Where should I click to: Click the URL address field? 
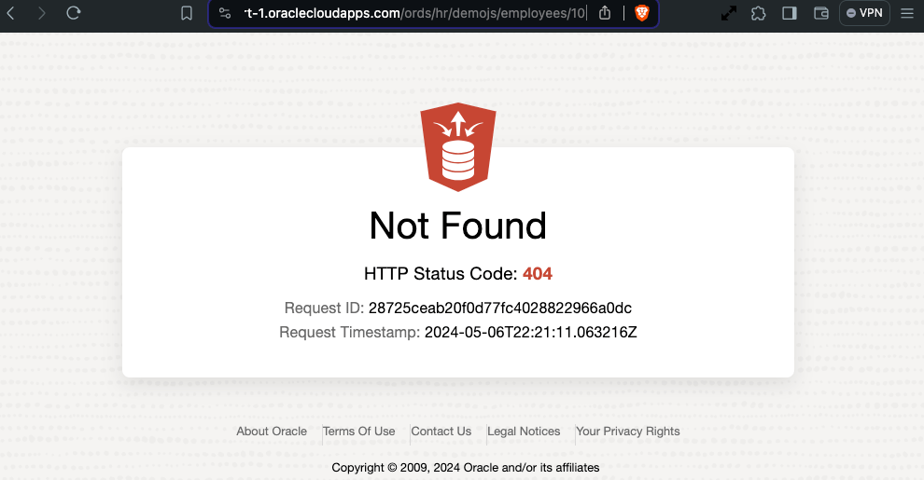[414, 13]
